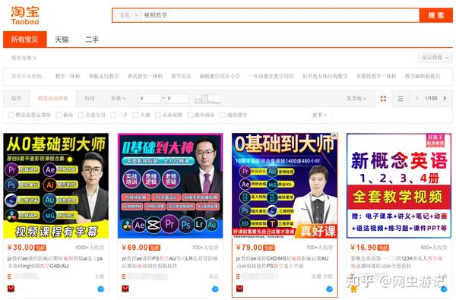Check the 正品保障 filter checkbox

click(158, 115)
